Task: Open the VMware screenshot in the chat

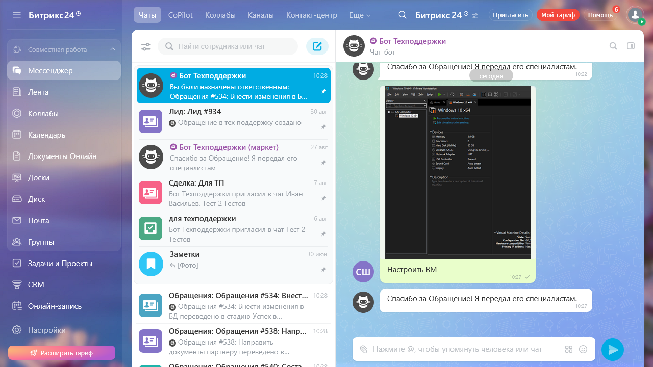Action: pyautogui.click(x=458, y=172)
